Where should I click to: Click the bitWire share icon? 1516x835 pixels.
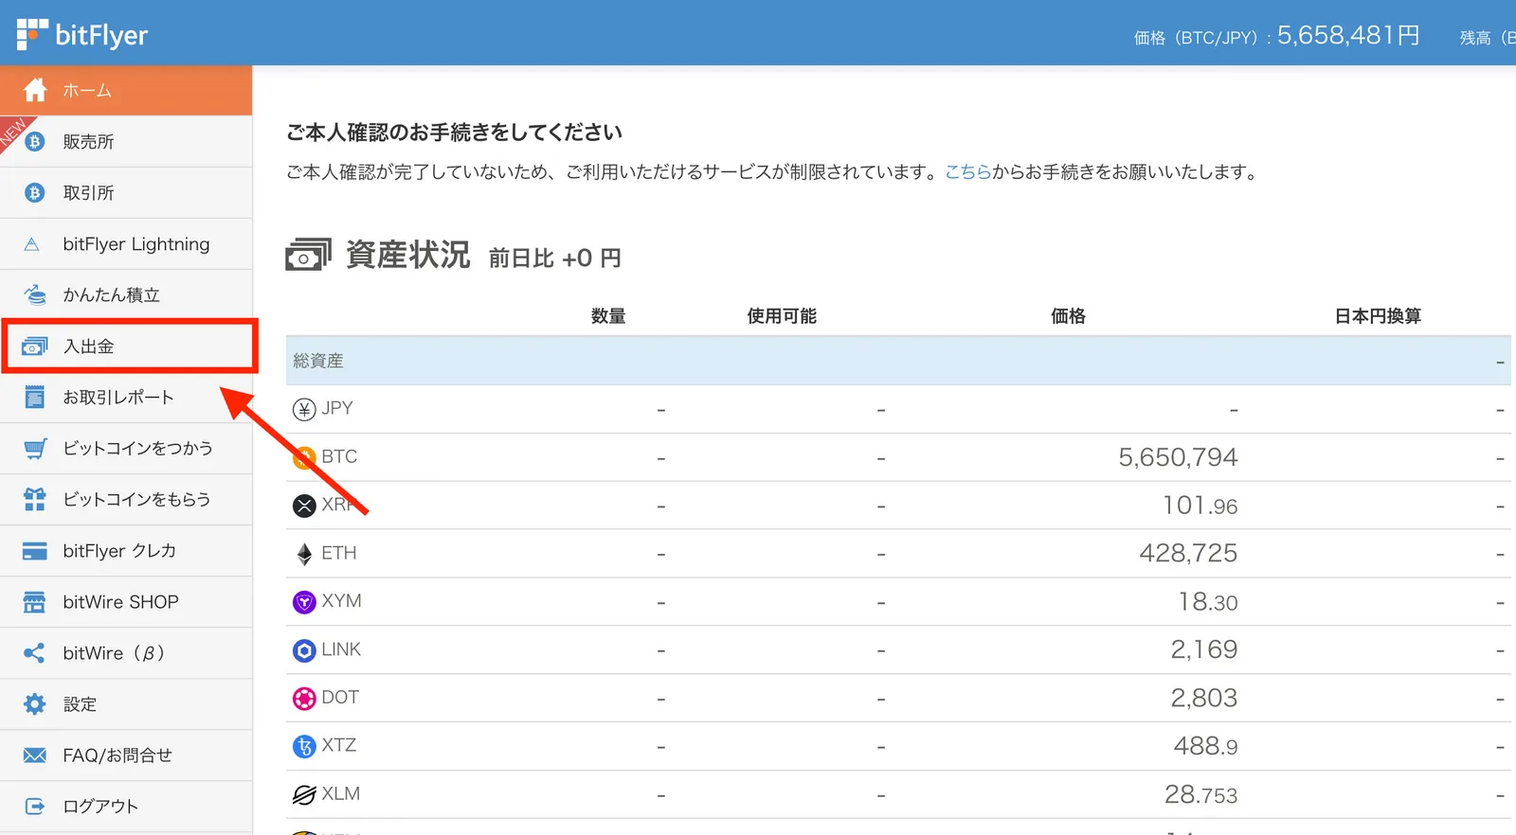pyautogui.click(x=34, y=653)
